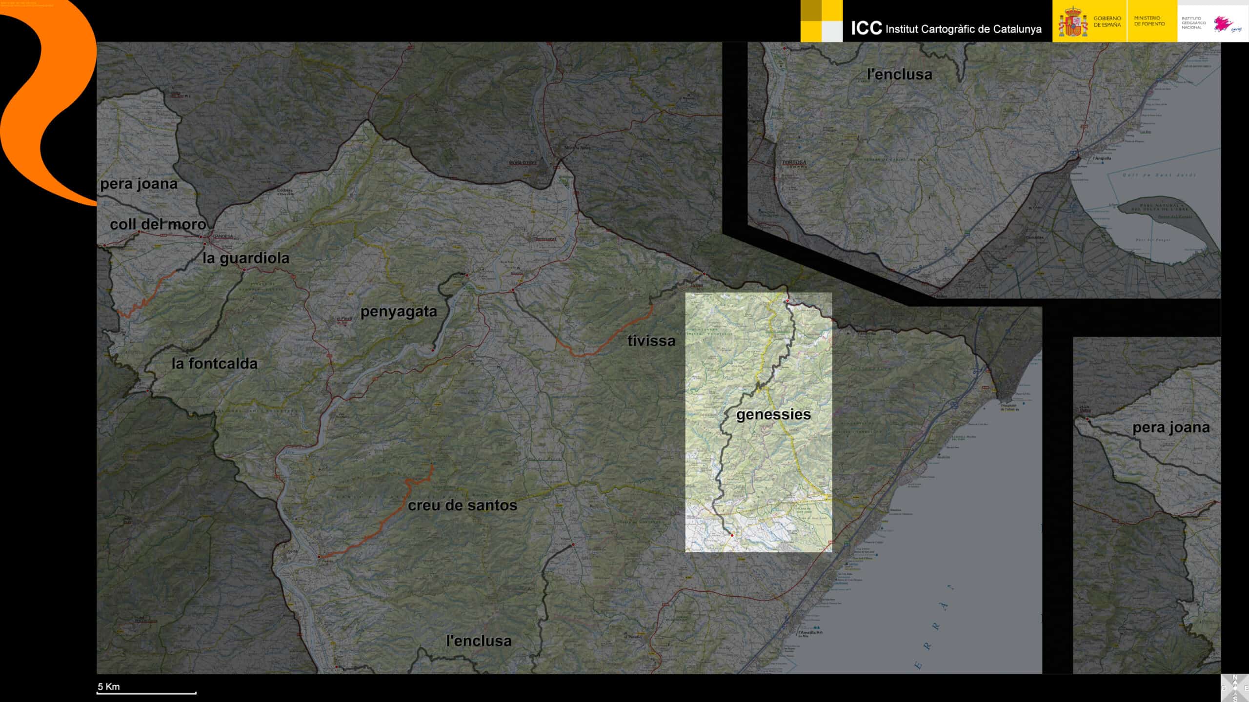Select the tivissa route label
This screenshot has height=702, width=1249.
click(x=651, y=341)
